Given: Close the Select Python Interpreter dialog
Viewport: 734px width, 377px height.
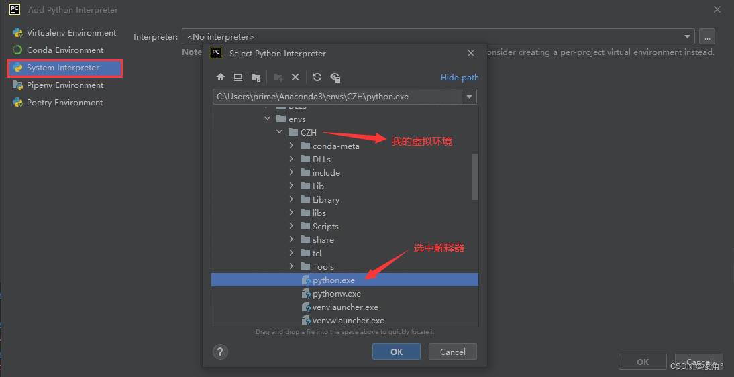Looking at the screenshot, I should tap(471, 54).
